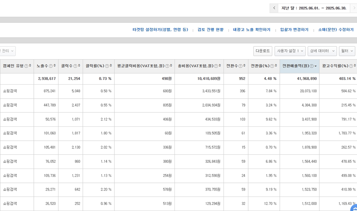This screenshot has height=211, width=357.
Task: Click the help icon next to 노출수
Action: pos(51,66)
